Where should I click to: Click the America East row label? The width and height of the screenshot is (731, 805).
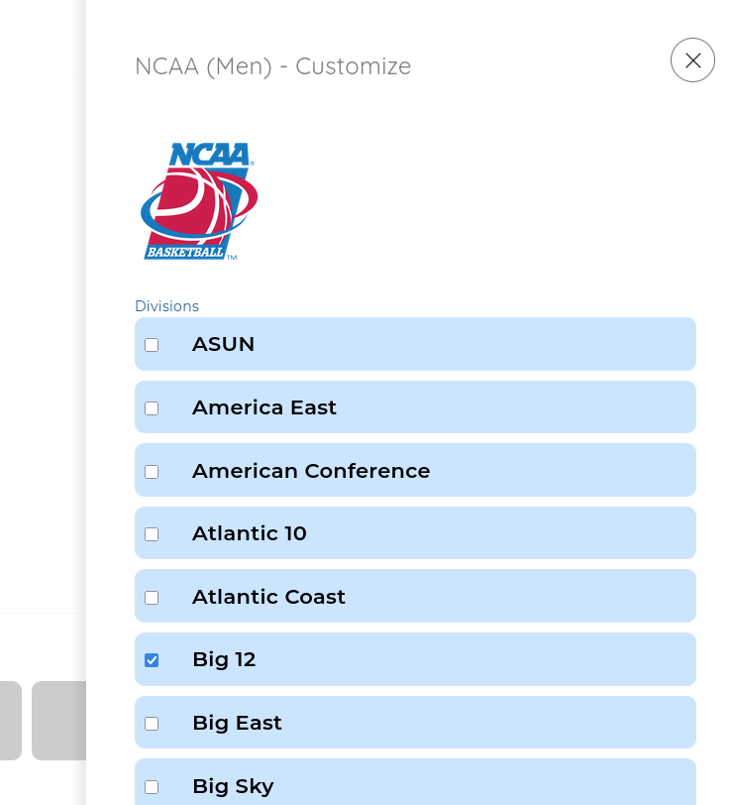point(264,407)
